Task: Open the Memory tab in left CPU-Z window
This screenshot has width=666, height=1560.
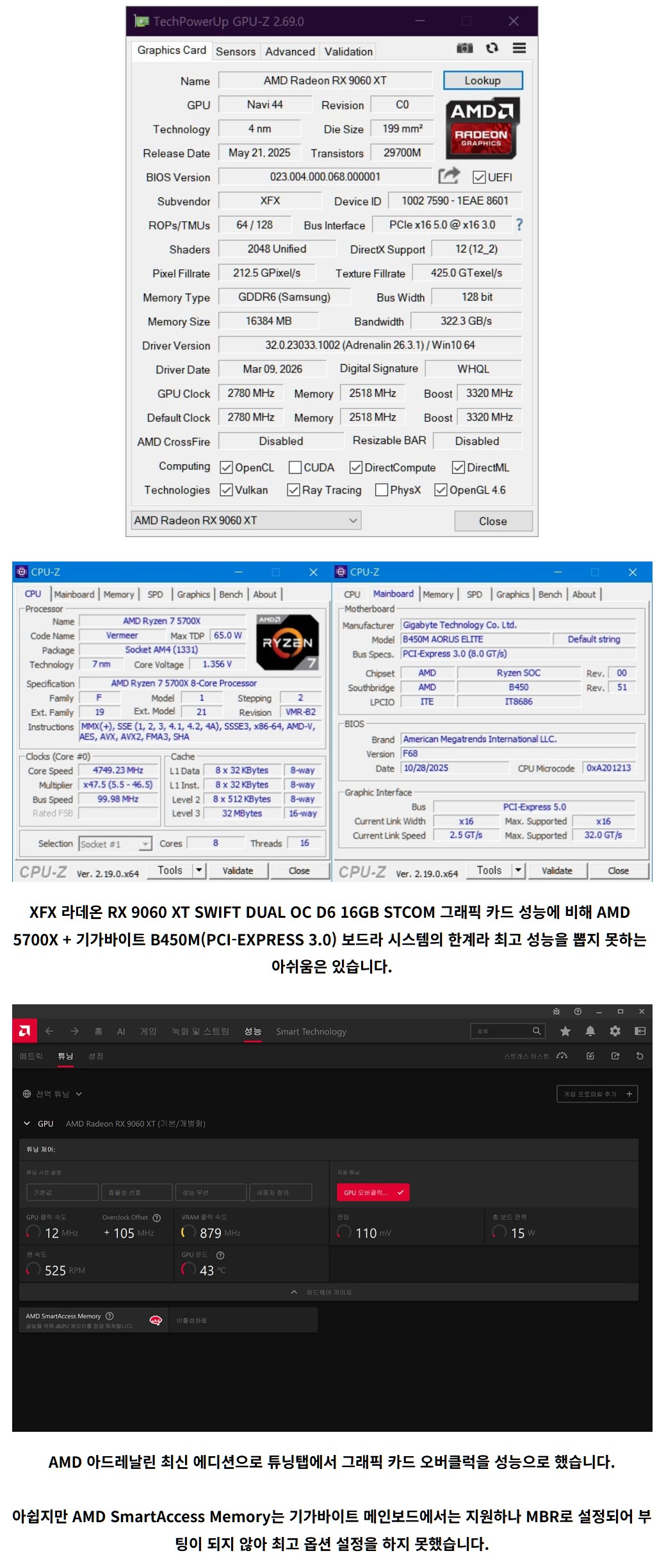Action: coord(118,594)
